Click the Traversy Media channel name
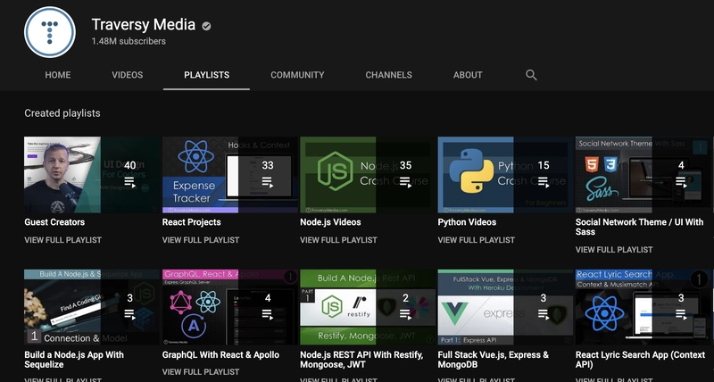The height and width of the screenshot is (382, 714). pos(144,25)
